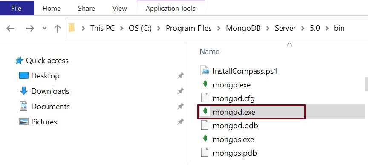Viewport: 369px width, 165px height.
Task: Navigate to This PC in breadcrumb
Action: point(102,28)
